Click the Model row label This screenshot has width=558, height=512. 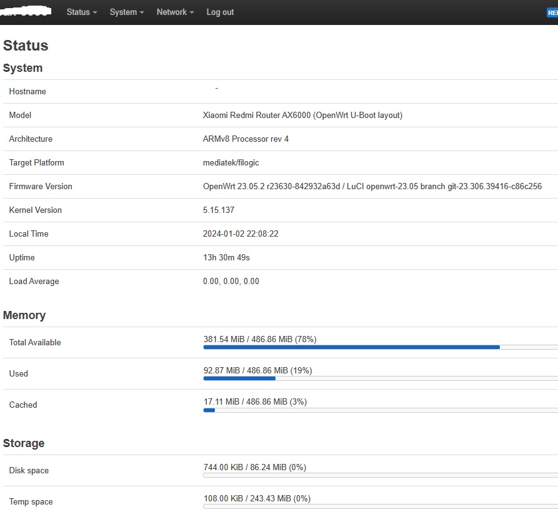point(20,115)
